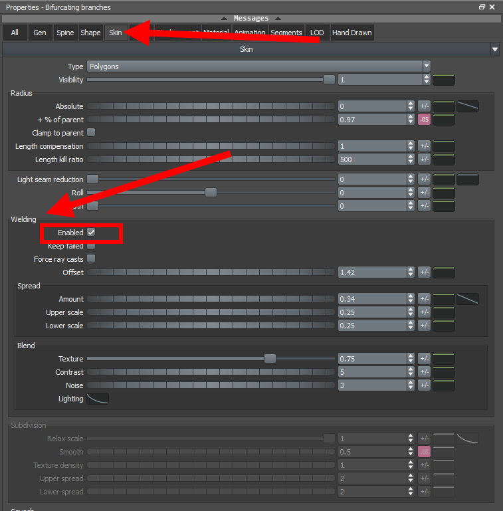Image resolution: width=503 pixels, height=511 pixels.
Task: Select the Skin tab
Action: 116,33
